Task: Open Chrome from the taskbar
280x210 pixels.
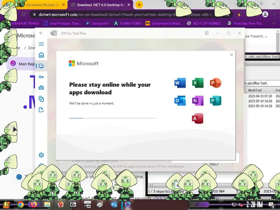Action: tap(20, 205)
